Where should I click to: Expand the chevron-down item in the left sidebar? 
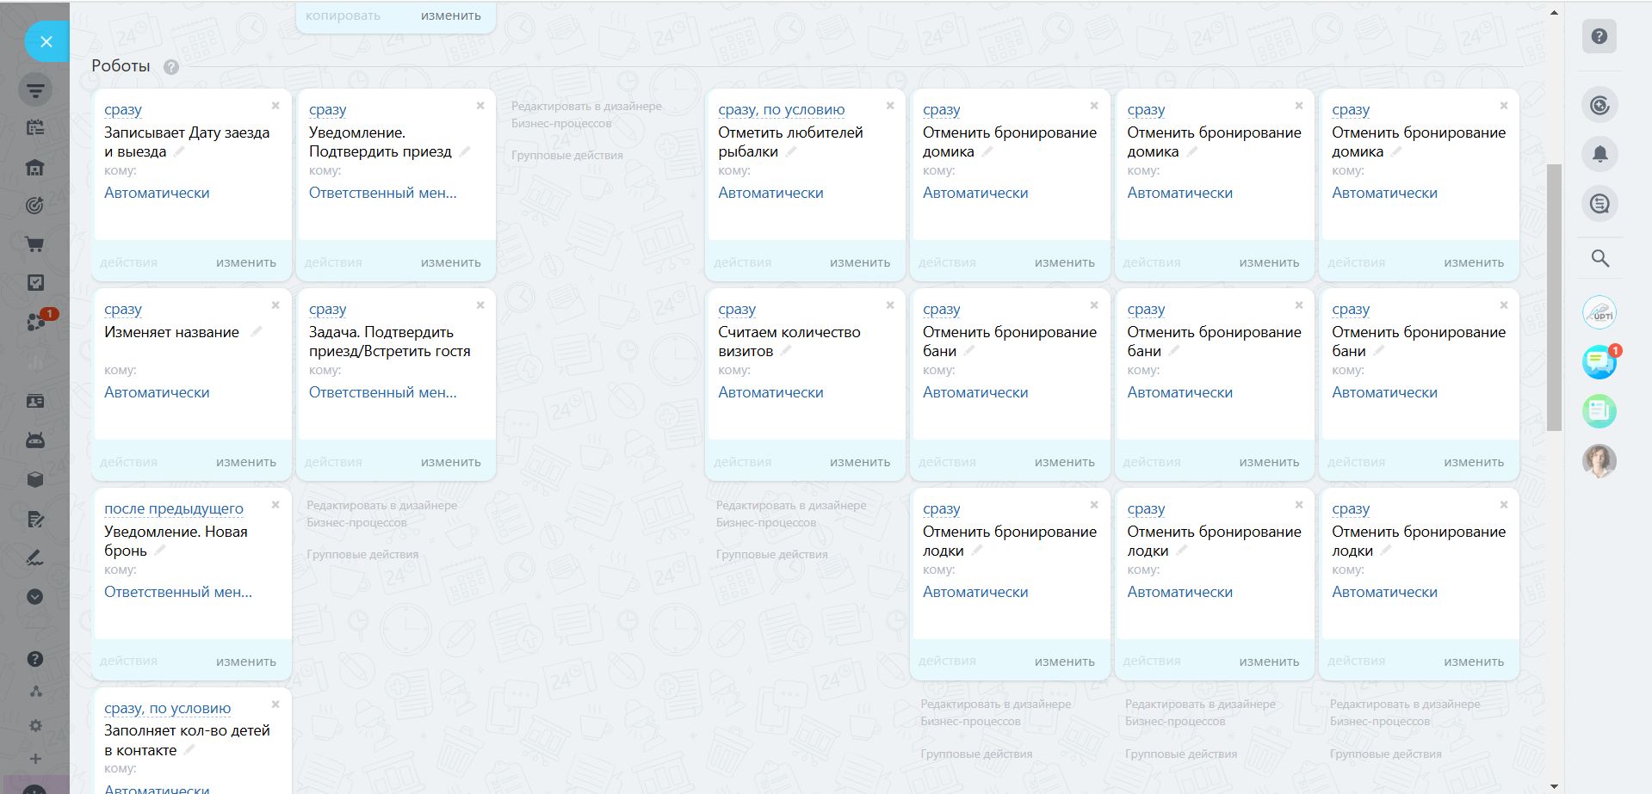coord(35,596)
